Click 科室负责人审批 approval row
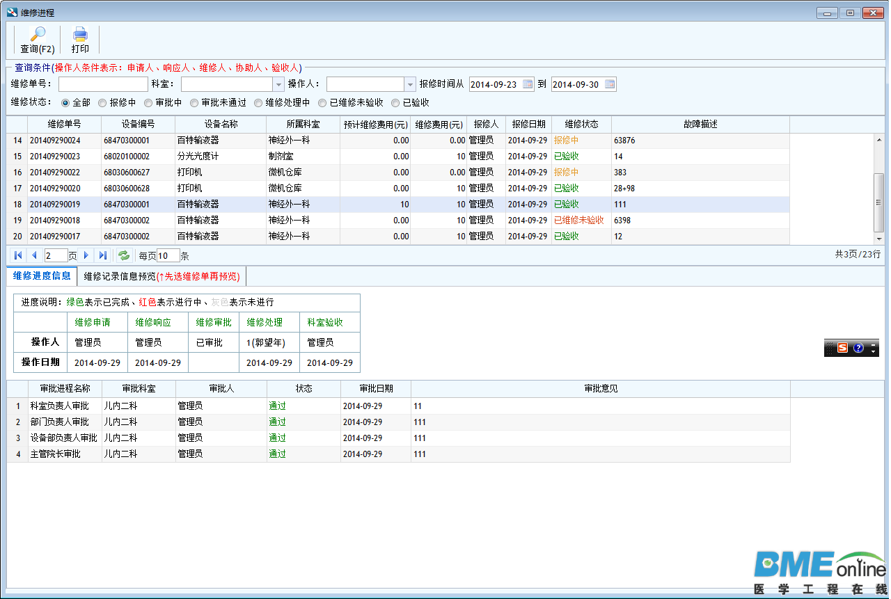The image size is (891, 599). point(398,406)
